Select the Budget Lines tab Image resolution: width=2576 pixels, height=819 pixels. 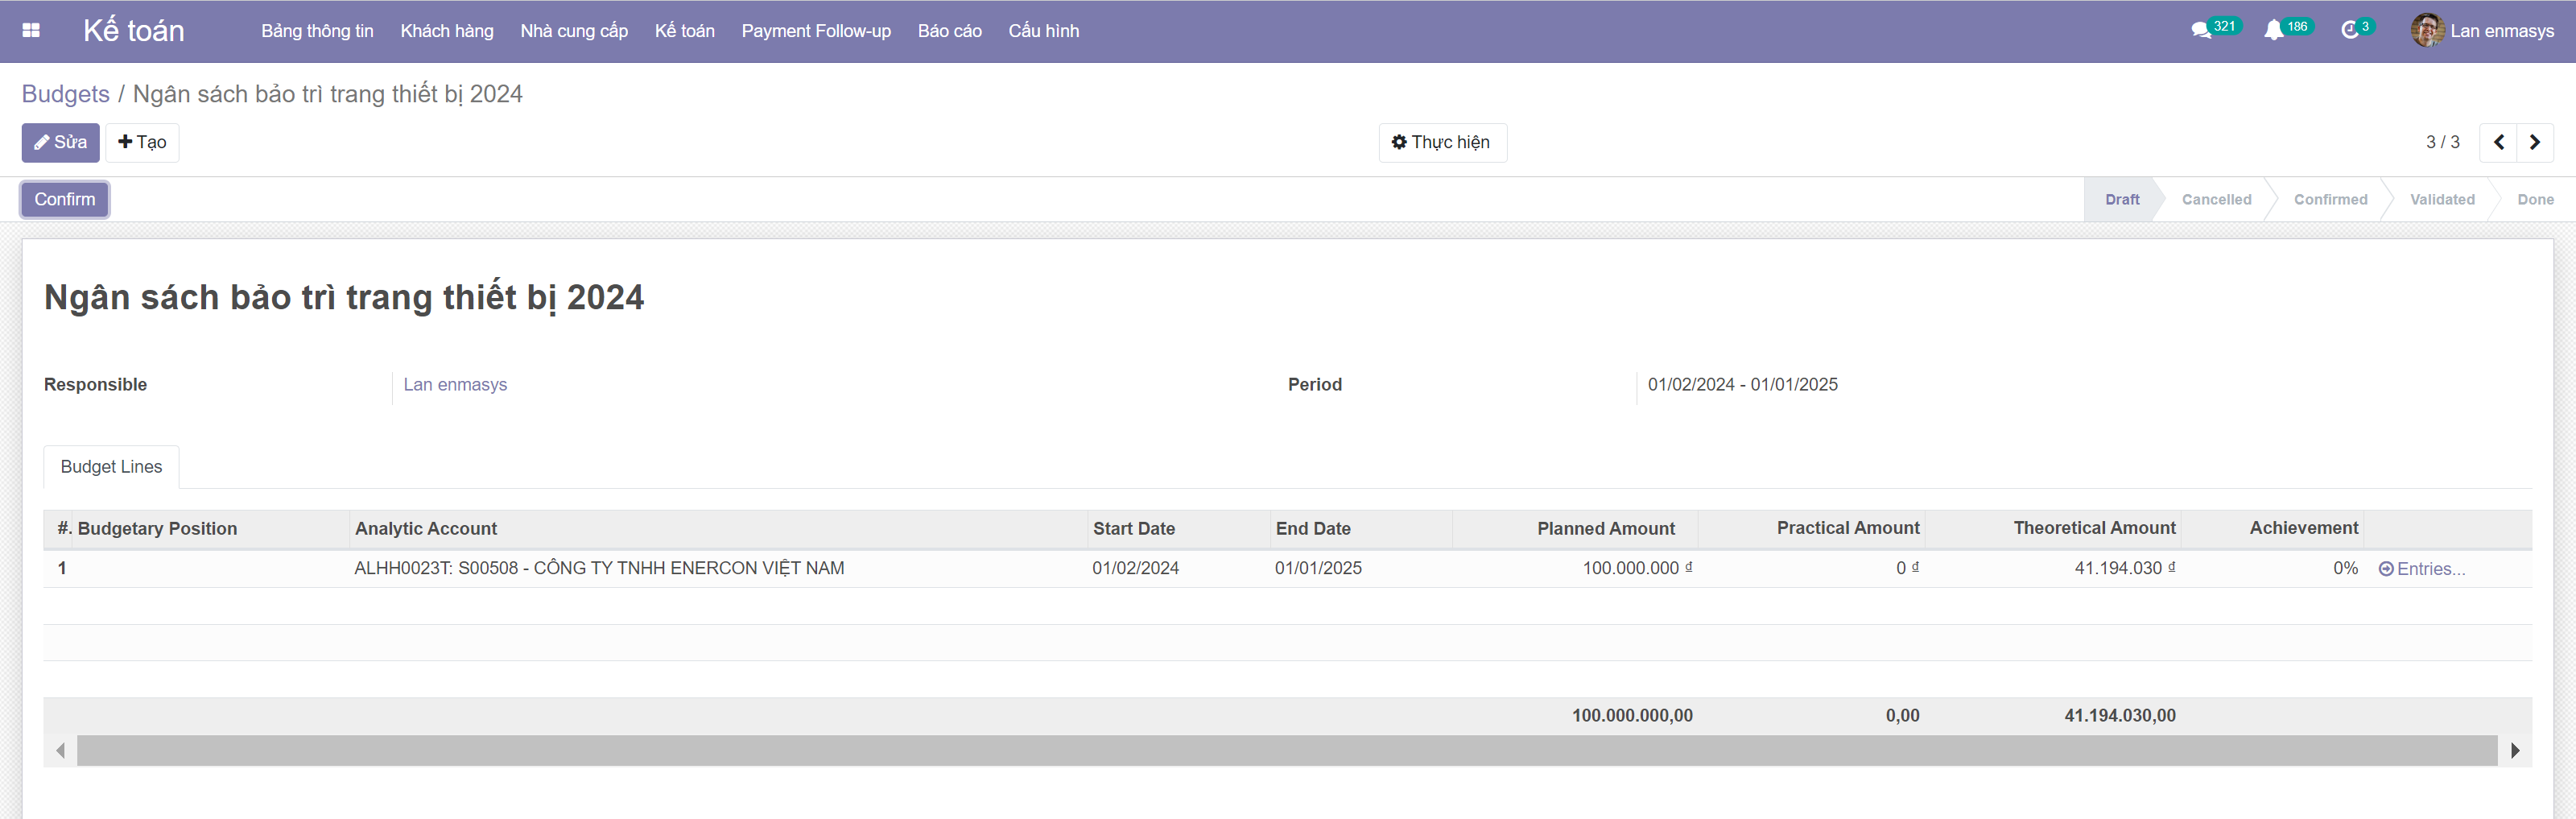(x=111, y=467)
